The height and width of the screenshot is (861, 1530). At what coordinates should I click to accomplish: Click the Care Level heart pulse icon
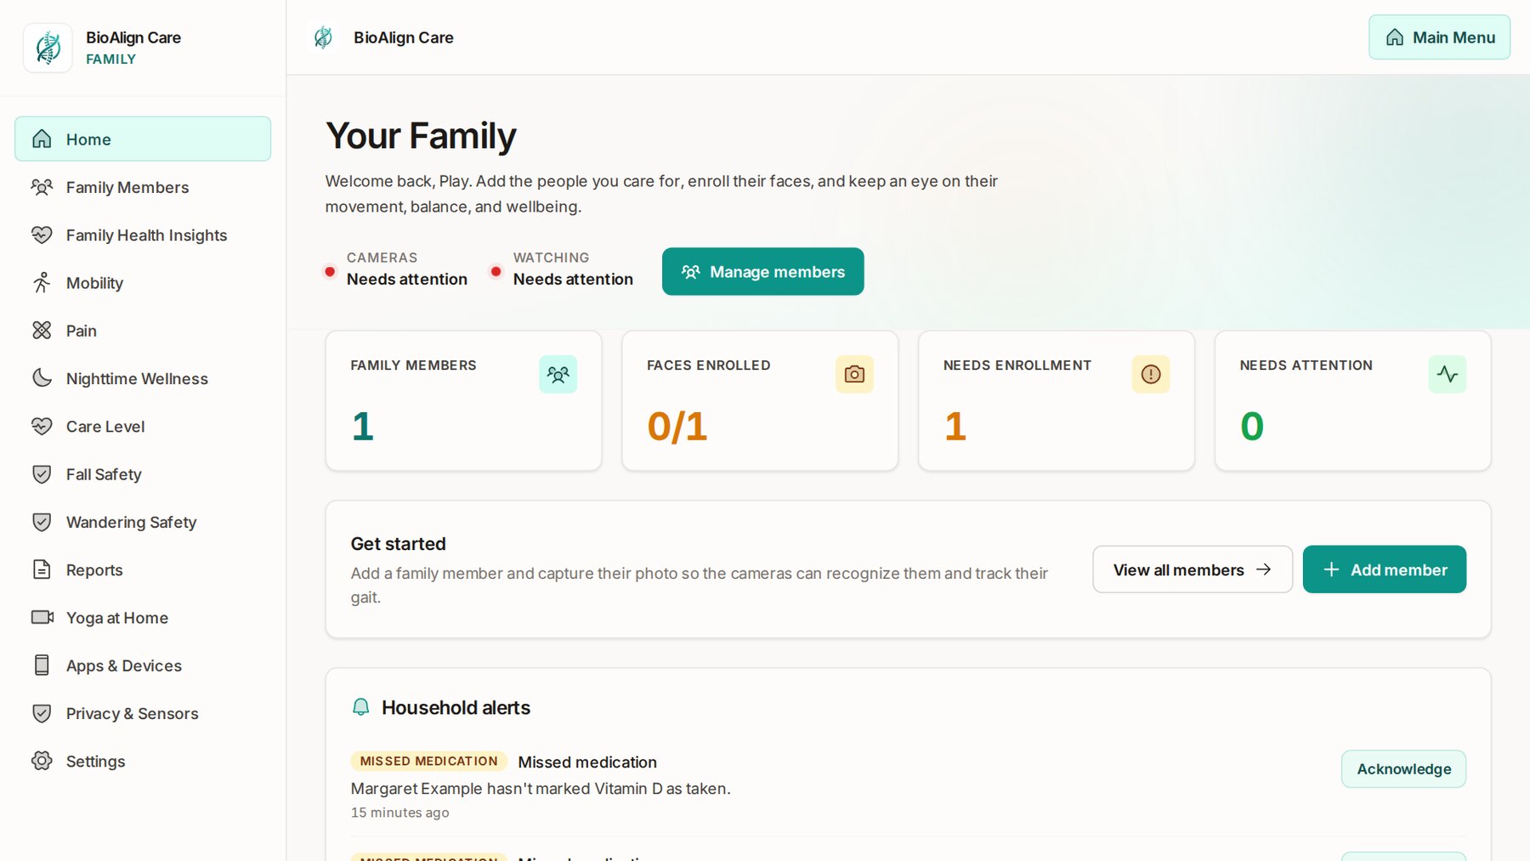click(x=42, y=426)
